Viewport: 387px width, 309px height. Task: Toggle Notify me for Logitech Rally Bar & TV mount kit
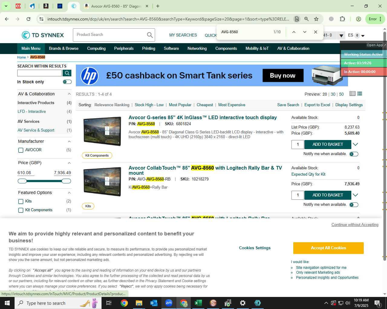point(354,205)
